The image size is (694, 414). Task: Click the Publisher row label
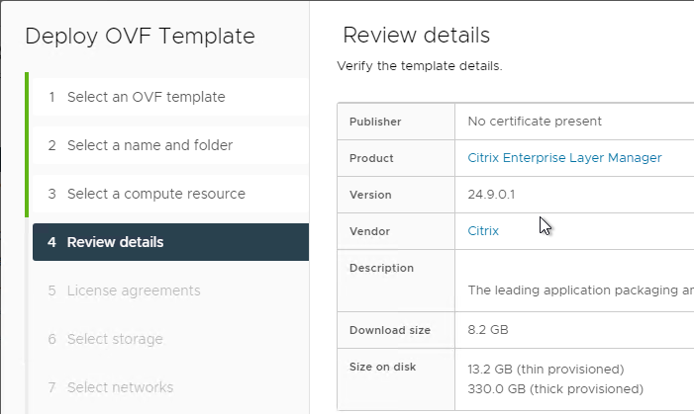[x=375, y=122]
